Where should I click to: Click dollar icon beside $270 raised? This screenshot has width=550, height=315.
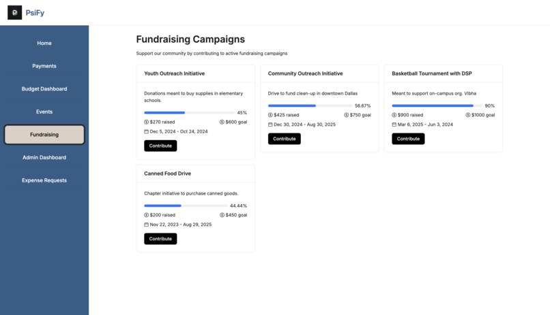click(147, 122)
